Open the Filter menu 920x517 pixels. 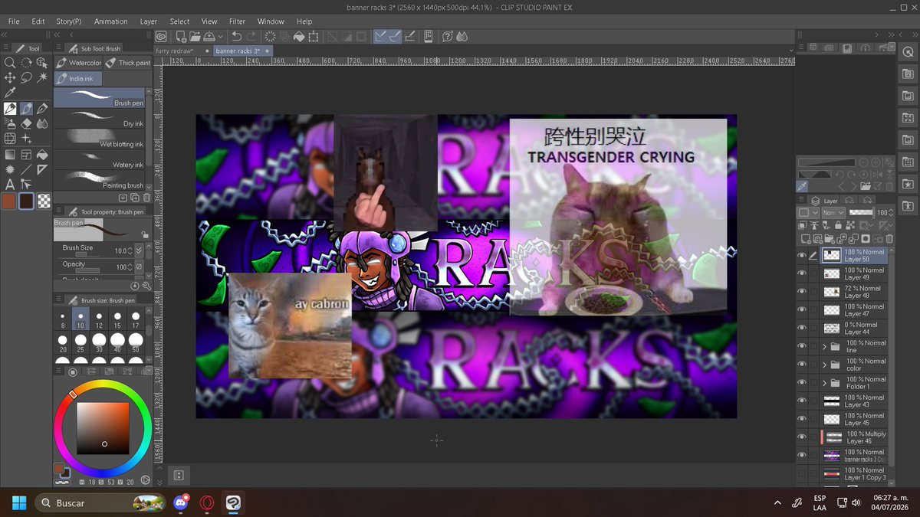pos(237,21)
